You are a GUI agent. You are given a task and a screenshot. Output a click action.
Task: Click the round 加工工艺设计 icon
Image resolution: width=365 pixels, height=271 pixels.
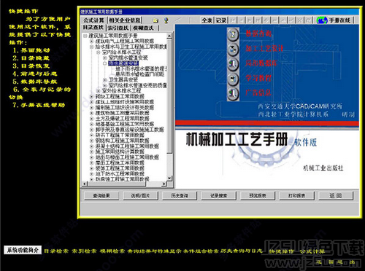(x=233, y=50)
